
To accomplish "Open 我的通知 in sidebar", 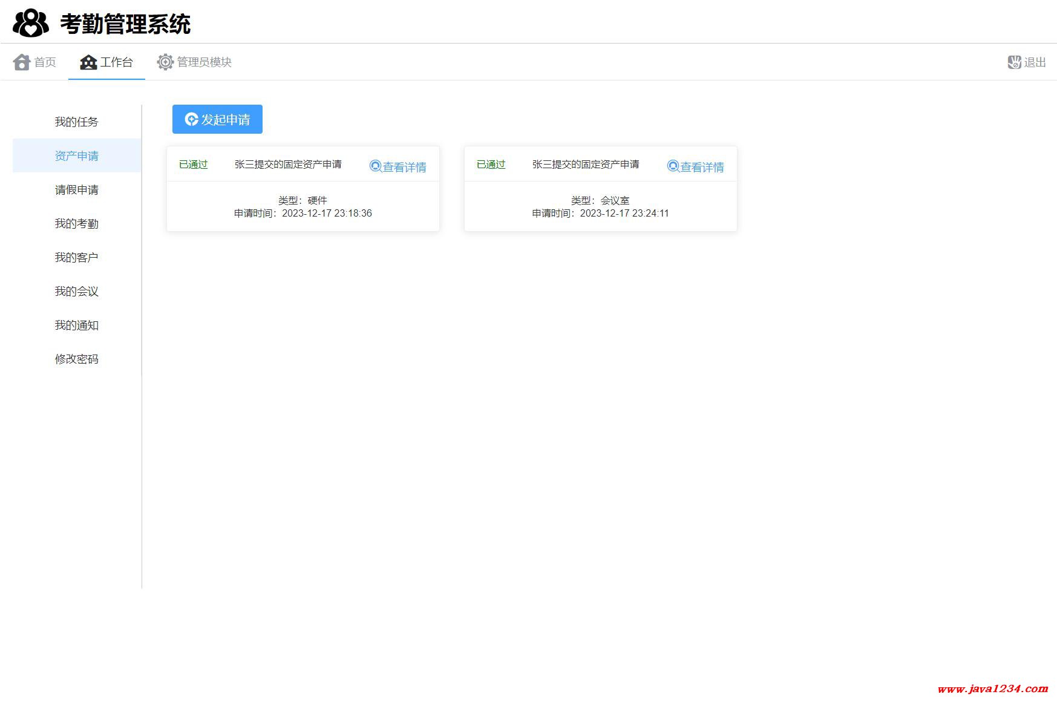I will pos(77,325).
